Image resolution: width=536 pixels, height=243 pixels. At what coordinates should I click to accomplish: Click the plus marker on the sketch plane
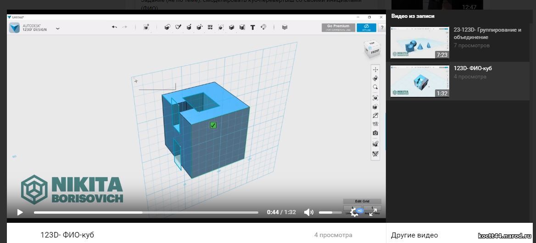point(136,81)
